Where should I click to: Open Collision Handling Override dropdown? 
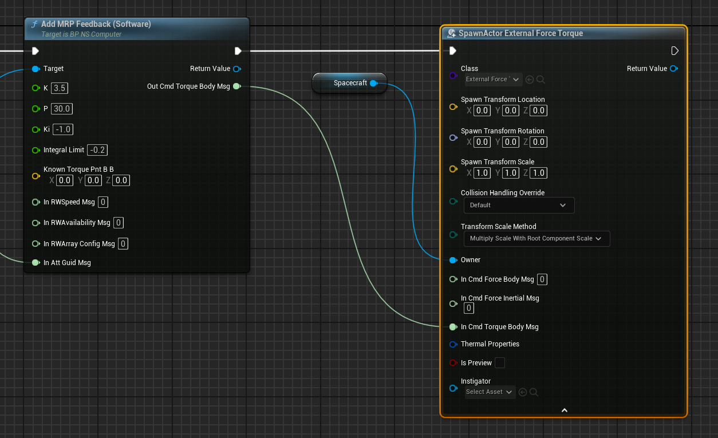pyautogui.click(x=519, y=205)
